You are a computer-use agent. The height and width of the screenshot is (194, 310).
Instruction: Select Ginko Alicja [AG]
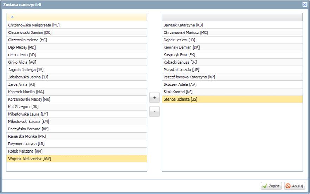point(77,62)
